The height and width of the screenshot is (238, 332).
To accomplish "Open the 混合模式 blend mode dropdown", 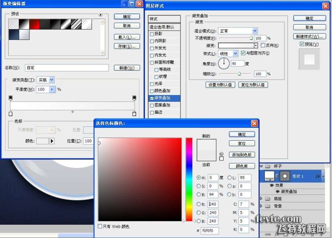I will tap(255, 31).
